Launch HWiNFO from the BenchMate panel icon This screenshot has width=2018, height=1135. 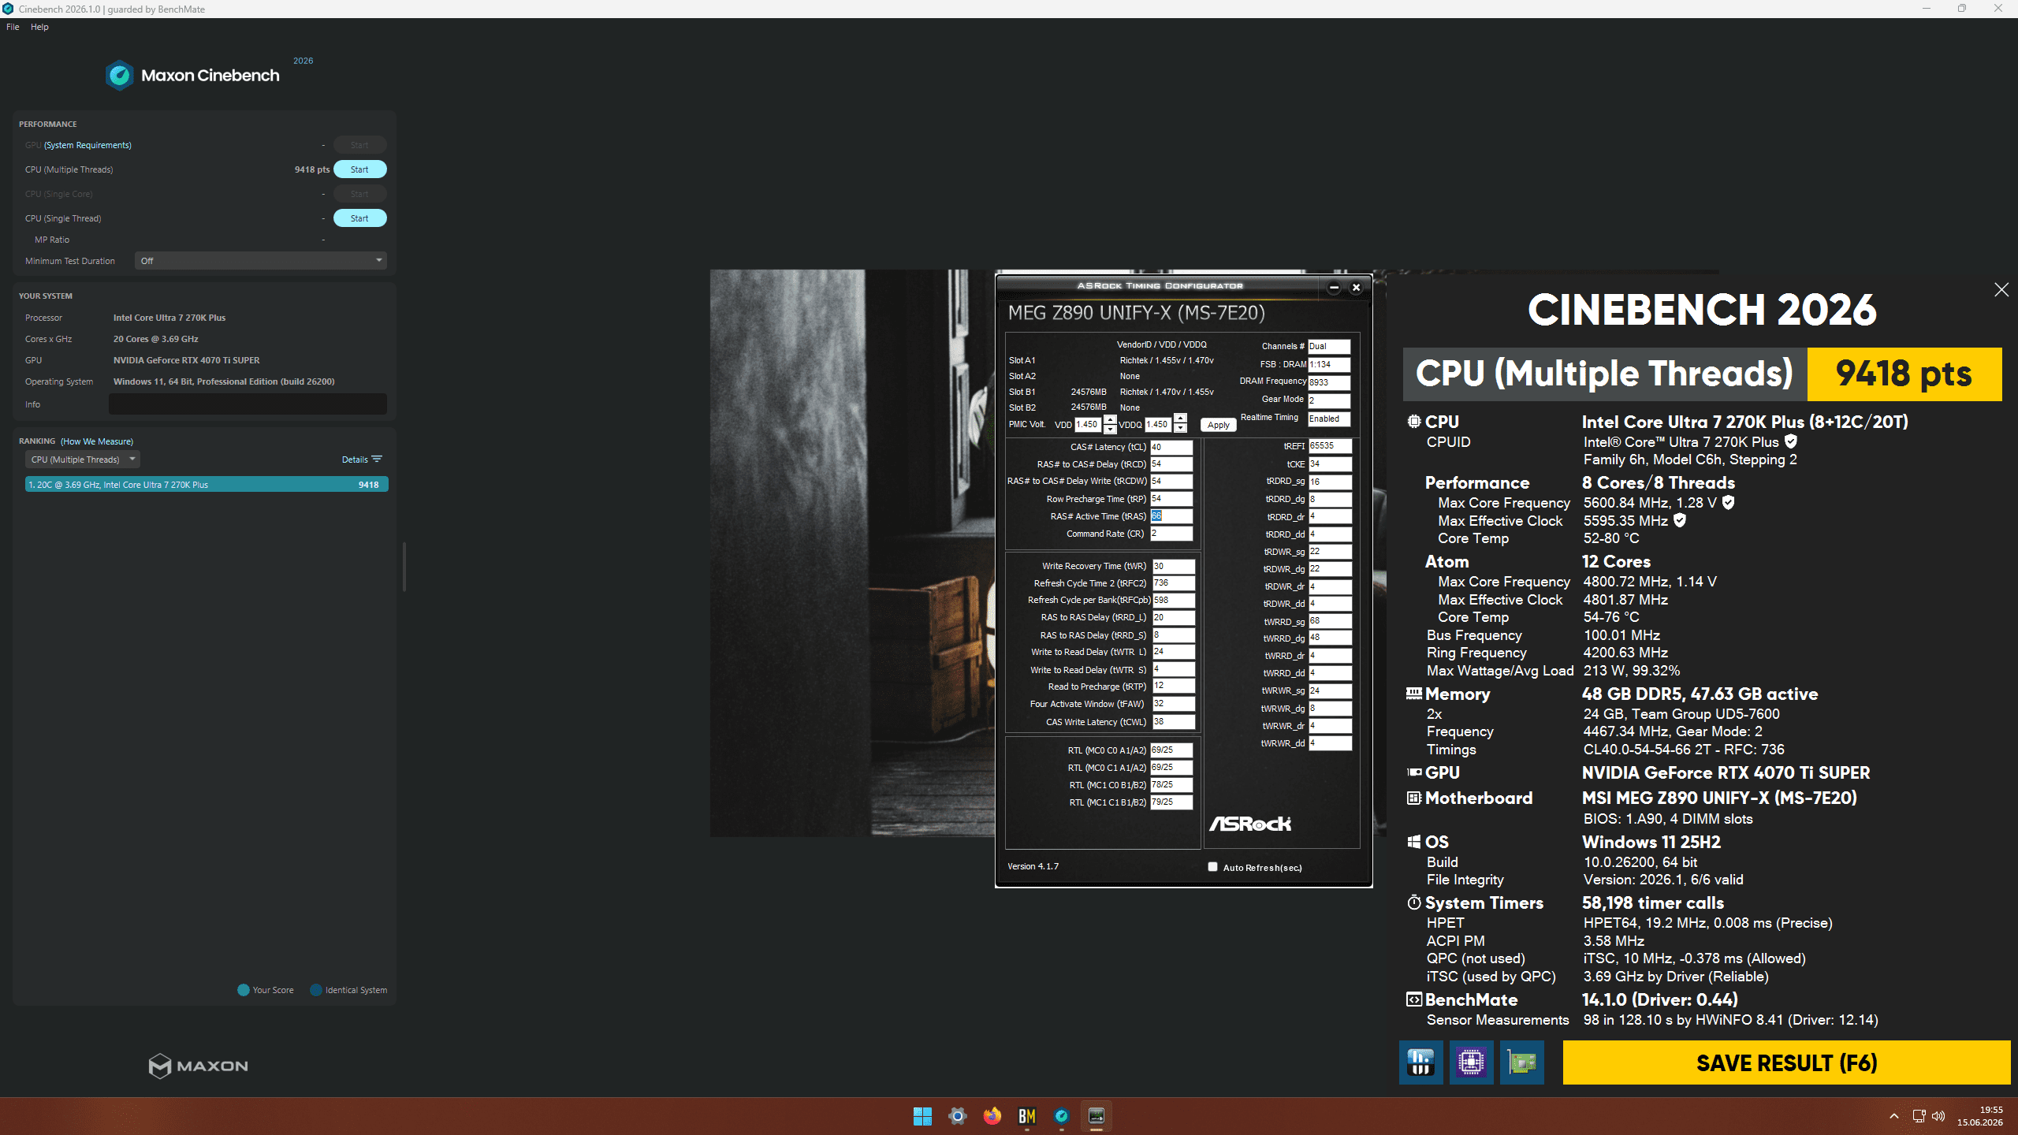point(1420,1062)
